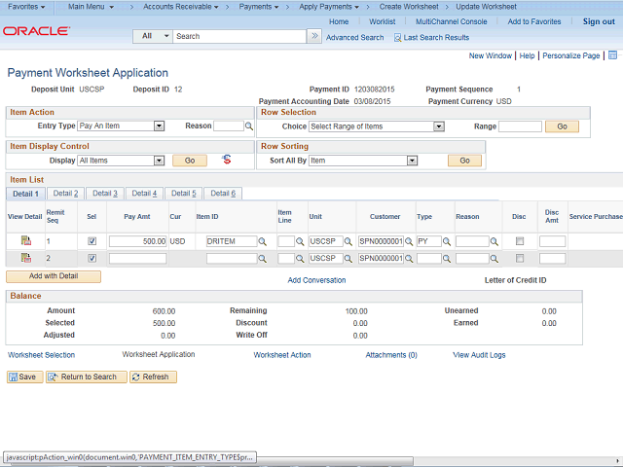This screenshot has height=467, width=623.
Task: Look up Item ID for row 1
Action: click(263, 241)
